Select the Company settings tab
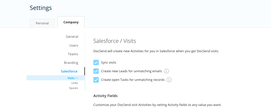The height and width of the screenshot is (111, 271). [x=71, y=22]
